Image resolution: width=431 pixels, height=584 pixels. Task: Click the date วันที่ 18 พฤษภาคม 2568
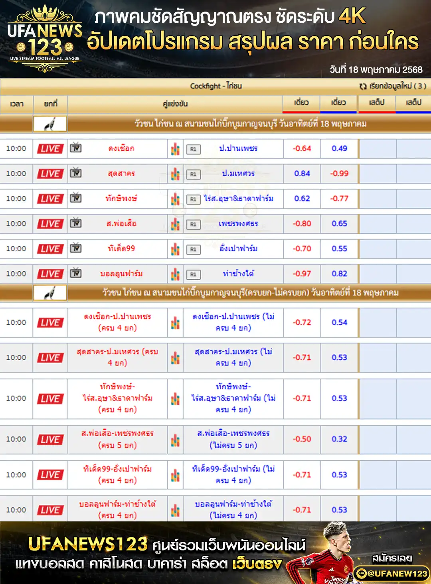(376, 70)
